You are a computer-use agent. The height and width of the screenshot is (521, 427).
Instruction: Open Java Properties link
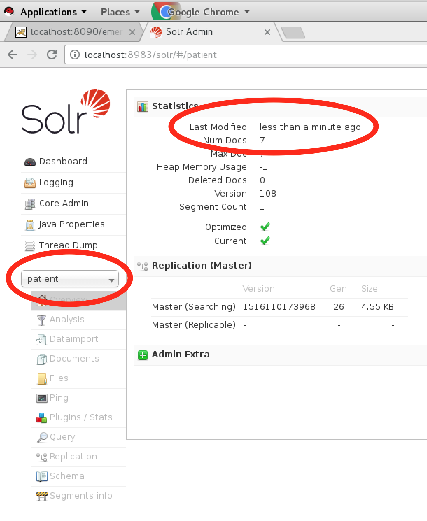coord(71,224)
